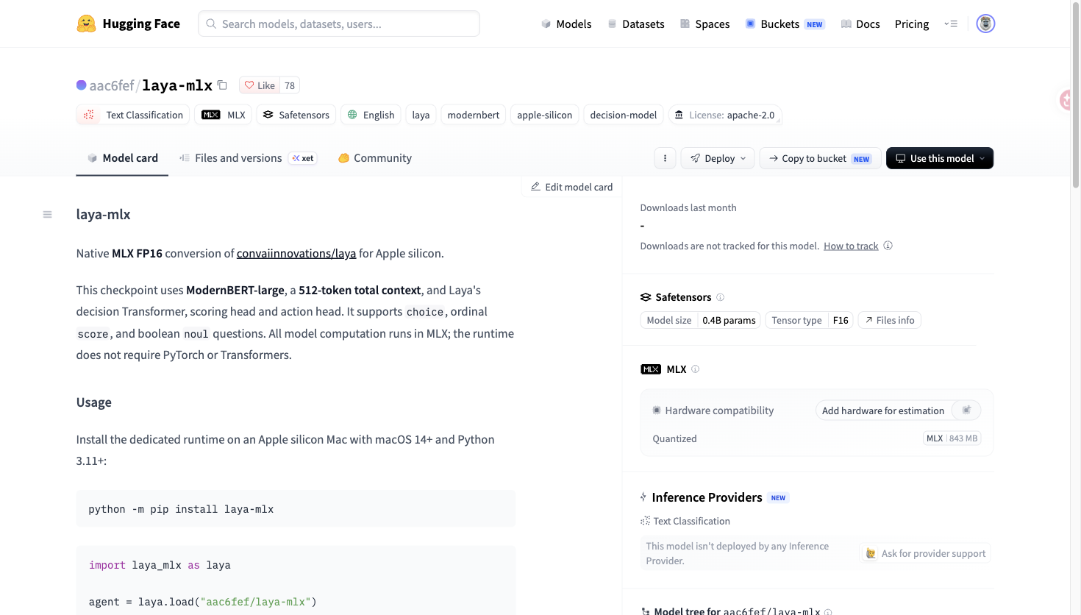The height and width of the screenshot is (615, 1081).
Task: Click the page vertical scrollbar
Action: coord(1076,96)
